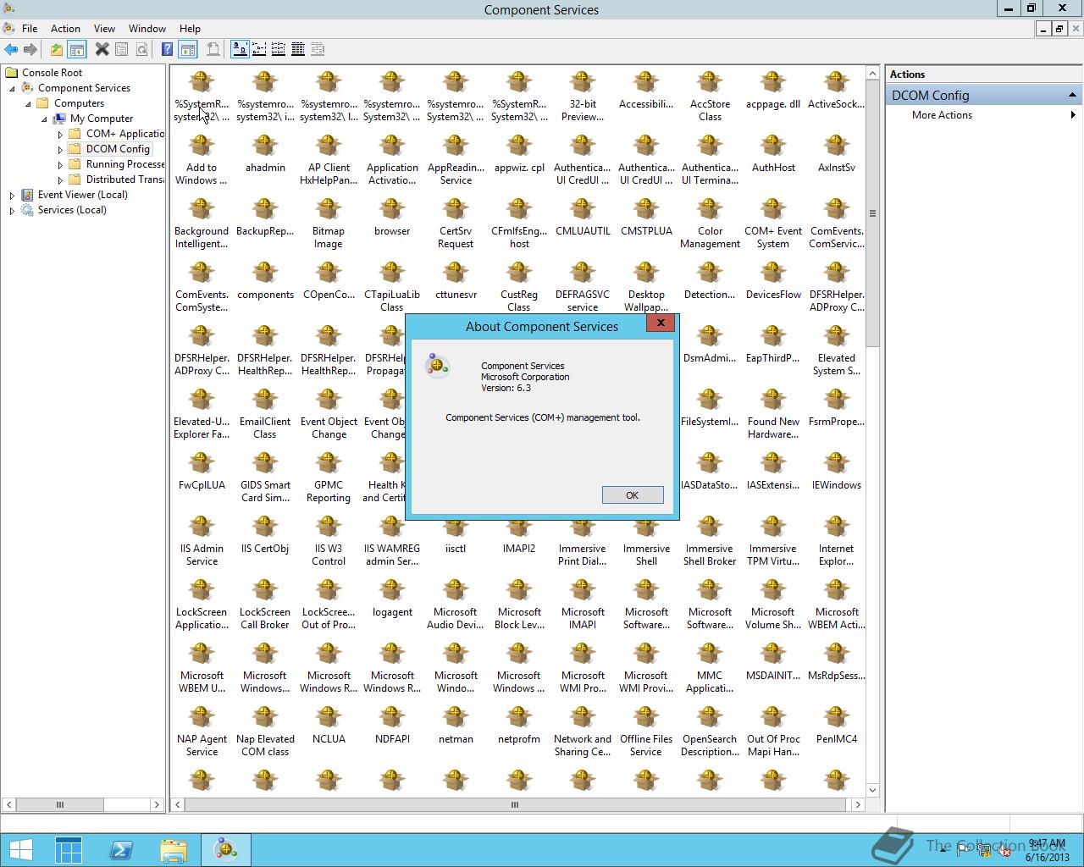Click the DCOM list horizontal scrollbar thumb
The image size is (1084, 867).
(514, 804)
